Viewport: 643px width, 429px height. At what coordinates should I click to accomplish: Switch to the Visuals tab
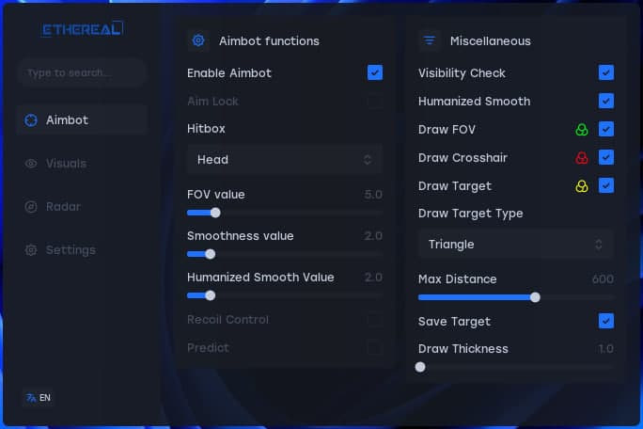pyautogui.click(x=66, y=164)
